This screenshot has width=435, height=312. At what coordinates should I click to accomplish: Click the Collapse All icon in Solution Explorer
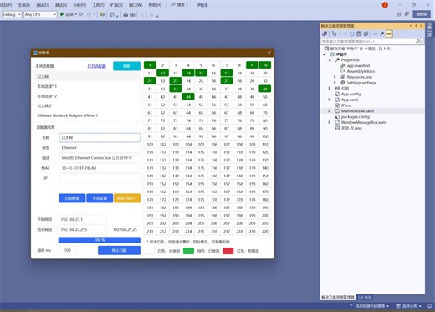click(x=359, y=33)
